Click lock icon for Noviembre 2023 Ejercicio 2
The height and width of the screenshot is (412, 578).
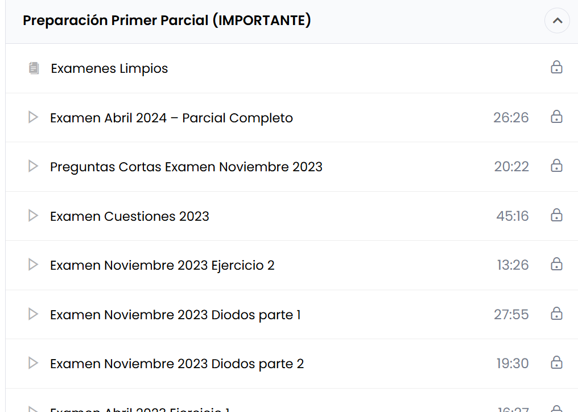point(556,265)
